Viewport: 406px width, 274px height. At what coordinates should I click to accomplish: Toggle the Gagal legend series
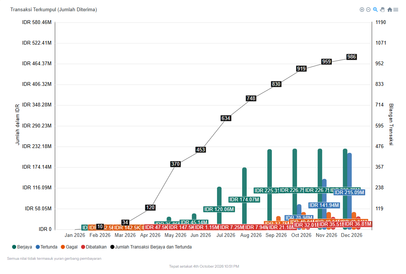click(x=69, y=247)
